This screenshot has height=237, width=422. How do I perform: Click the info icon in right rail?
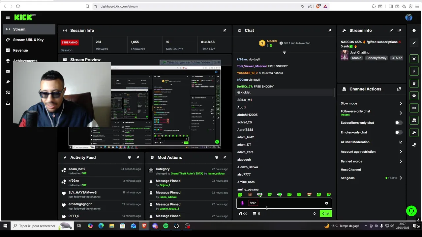pos(414,30)
